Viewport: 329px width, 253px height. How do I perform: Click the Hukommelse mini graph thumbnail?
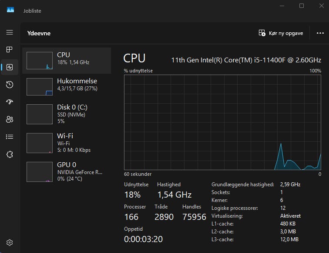click(40, 87)
